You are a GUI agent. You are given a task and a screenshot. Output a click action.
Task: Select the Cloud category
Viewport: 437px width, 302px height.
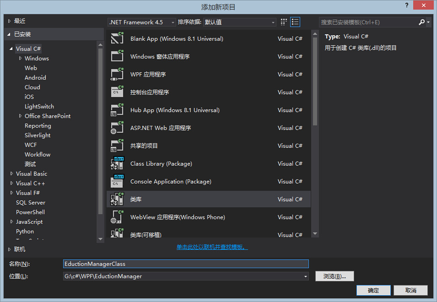pos(32,87)
